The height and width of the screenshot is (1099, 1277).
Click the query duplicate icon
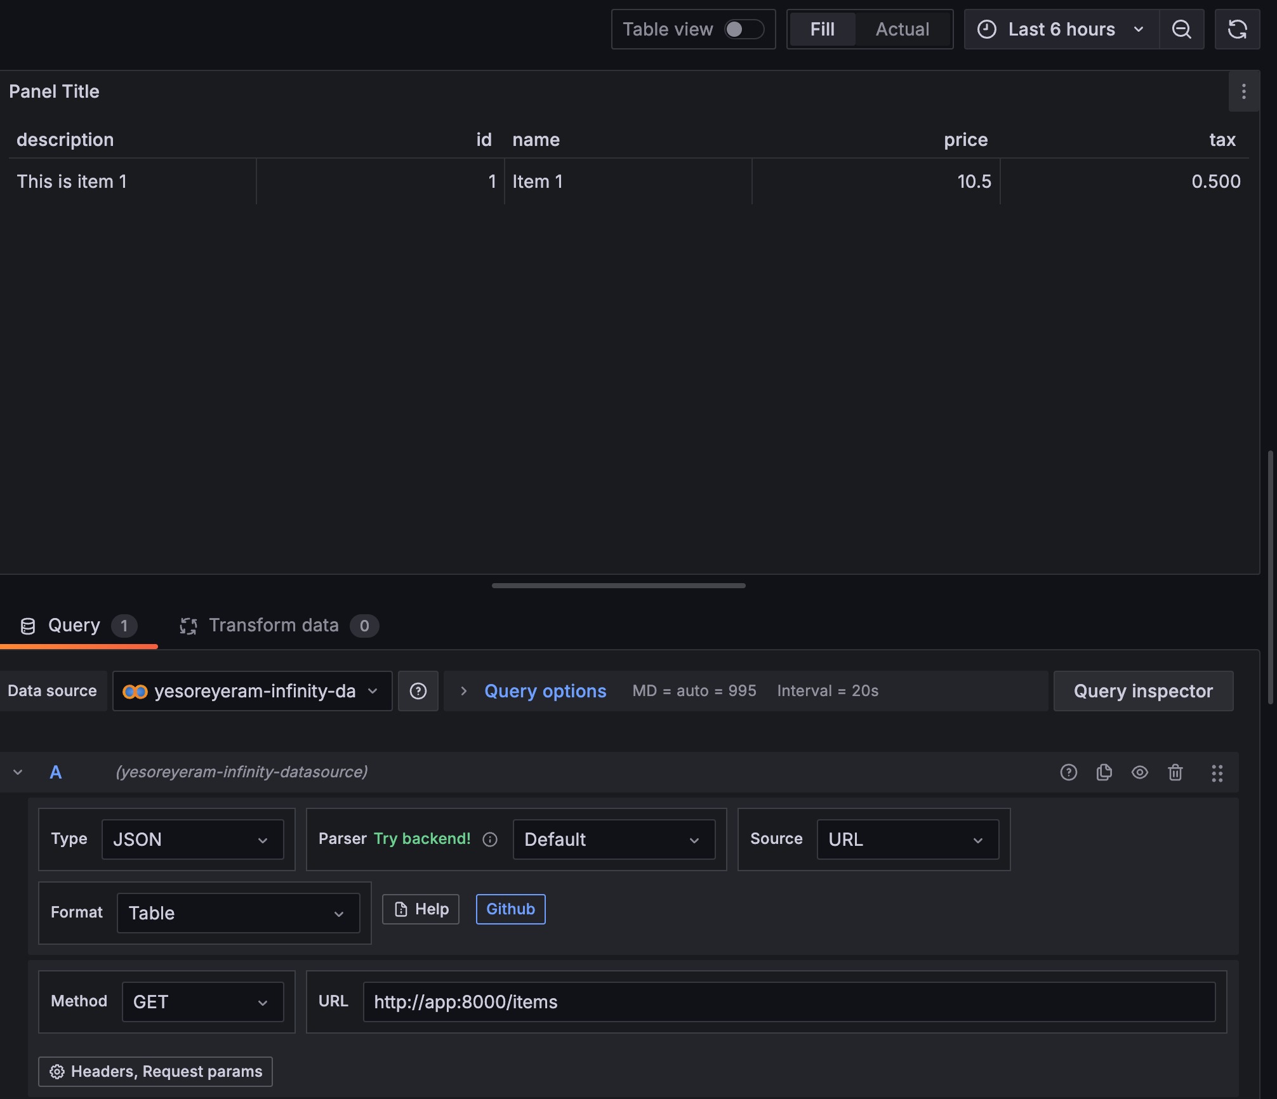pyautogui.click(x=1104, y=772)
